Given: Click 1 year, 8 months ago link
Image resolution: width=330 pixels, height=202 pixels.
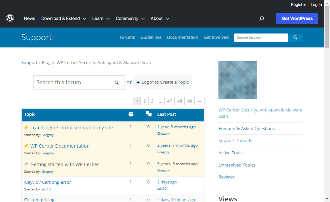Looking at the screenshot, I should point(176,127).
